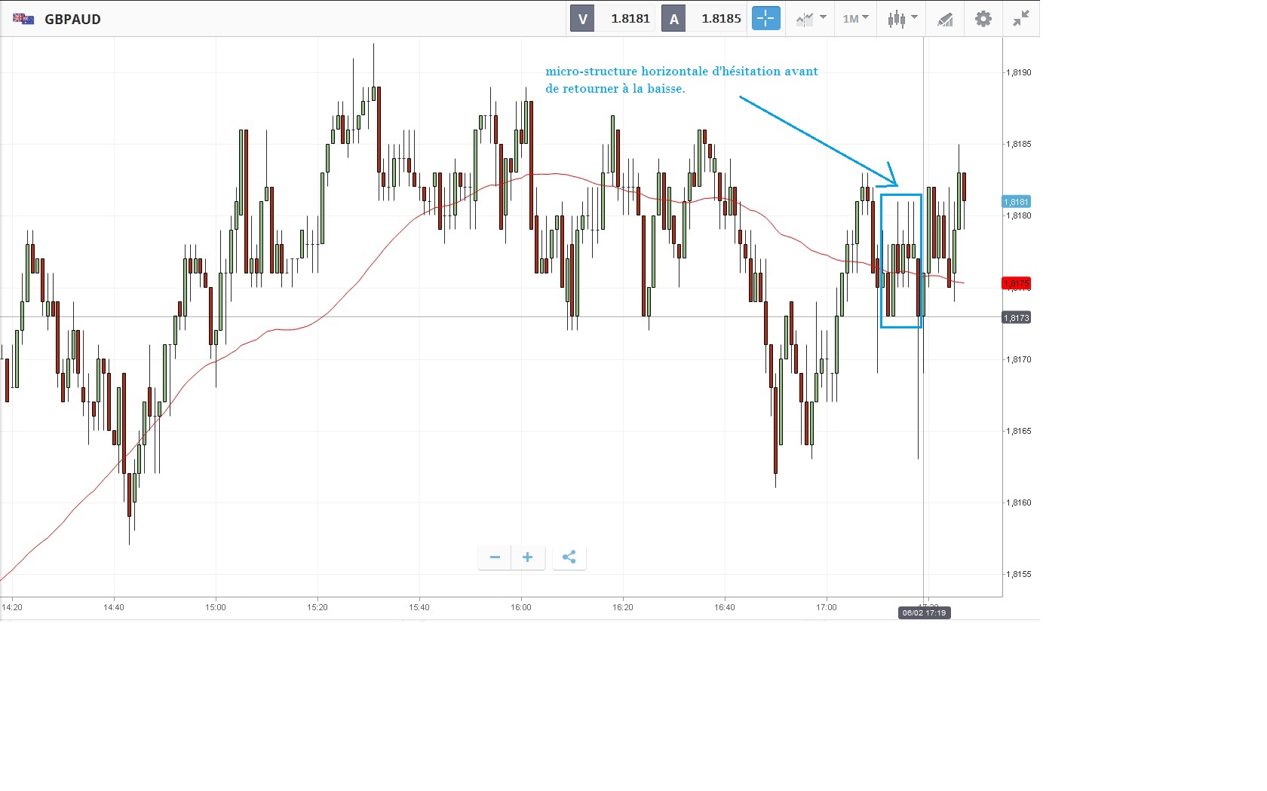This screenshot has height=791, width=1267.
Task: Click the red 1,8175 price label
Action: [x=1017, y=283]
